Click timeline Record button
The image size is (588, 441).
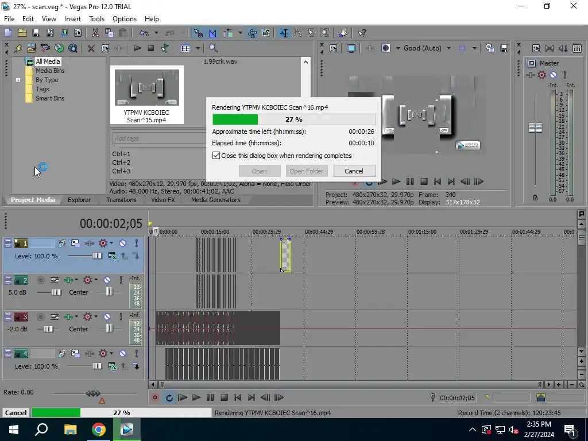pos(155,397)
